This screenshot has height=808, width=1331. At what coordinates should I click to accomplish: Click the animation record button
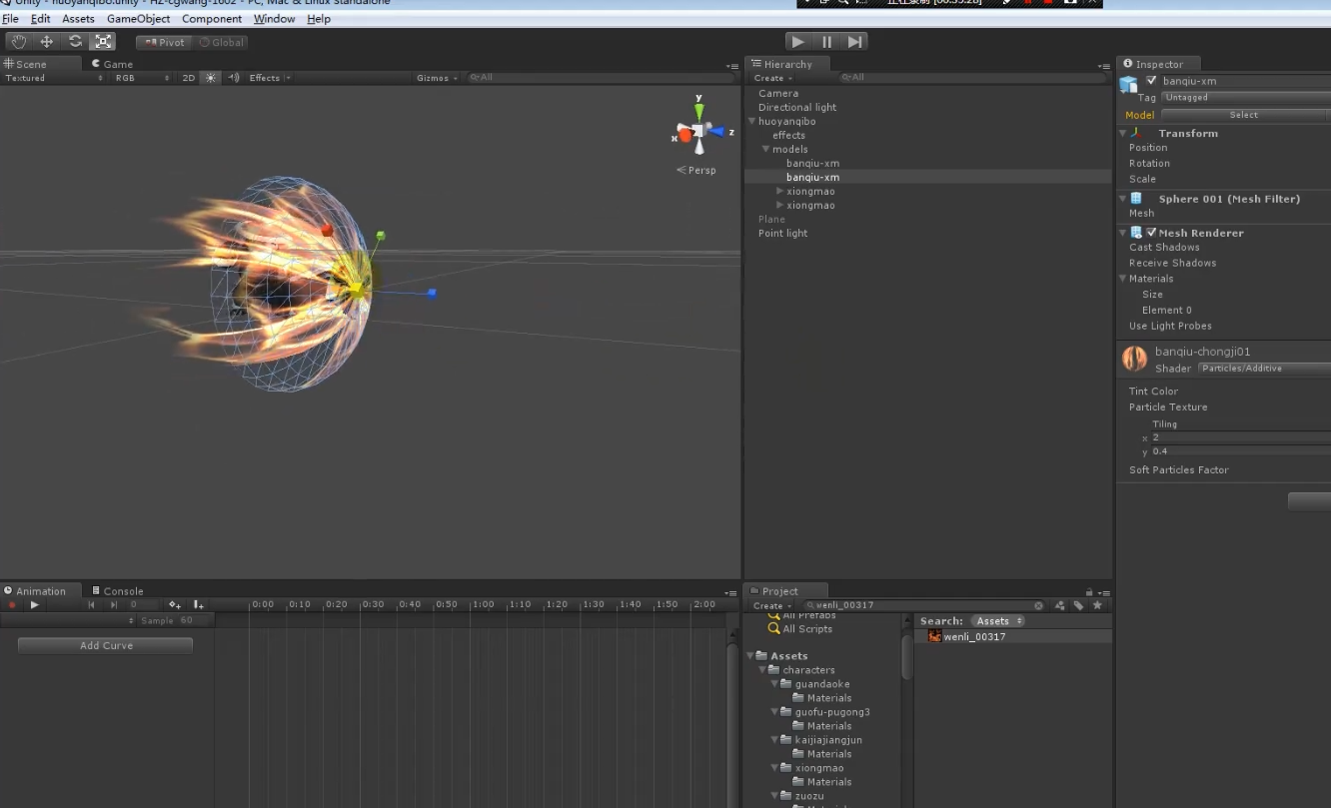(x=13, y=604)
